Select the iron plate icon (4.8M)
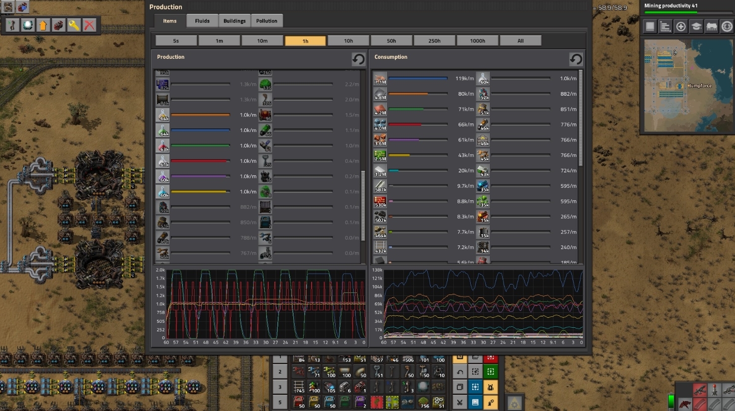 point(380,94)
